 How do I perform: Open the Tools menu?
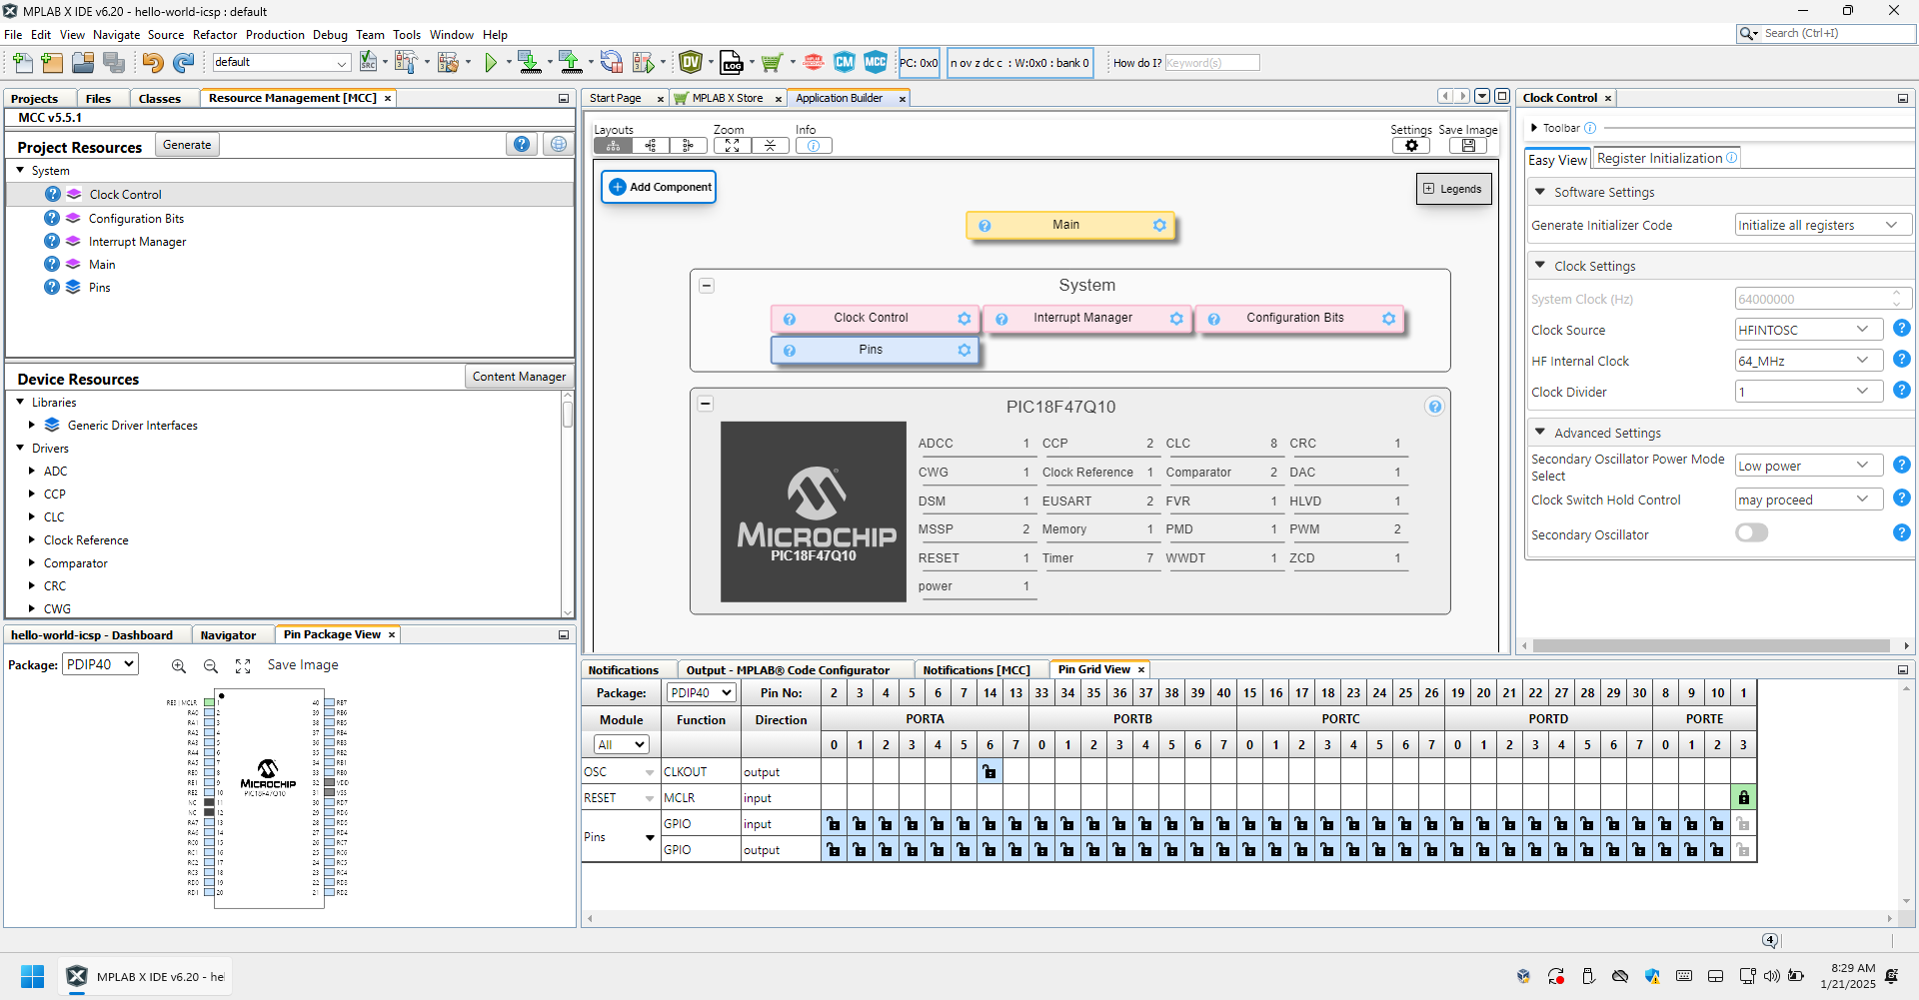pyautogui.click(x=407, y=35)
